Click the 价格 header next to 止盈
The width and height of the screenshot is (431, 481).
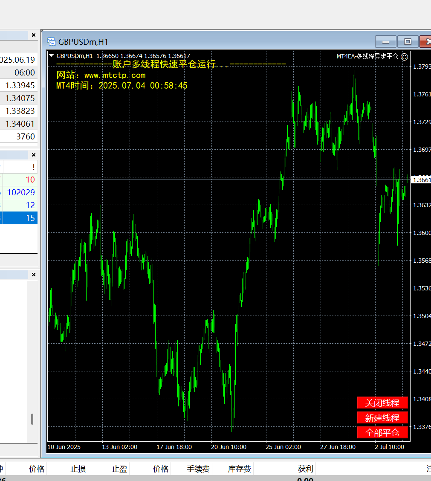(160, 469)
